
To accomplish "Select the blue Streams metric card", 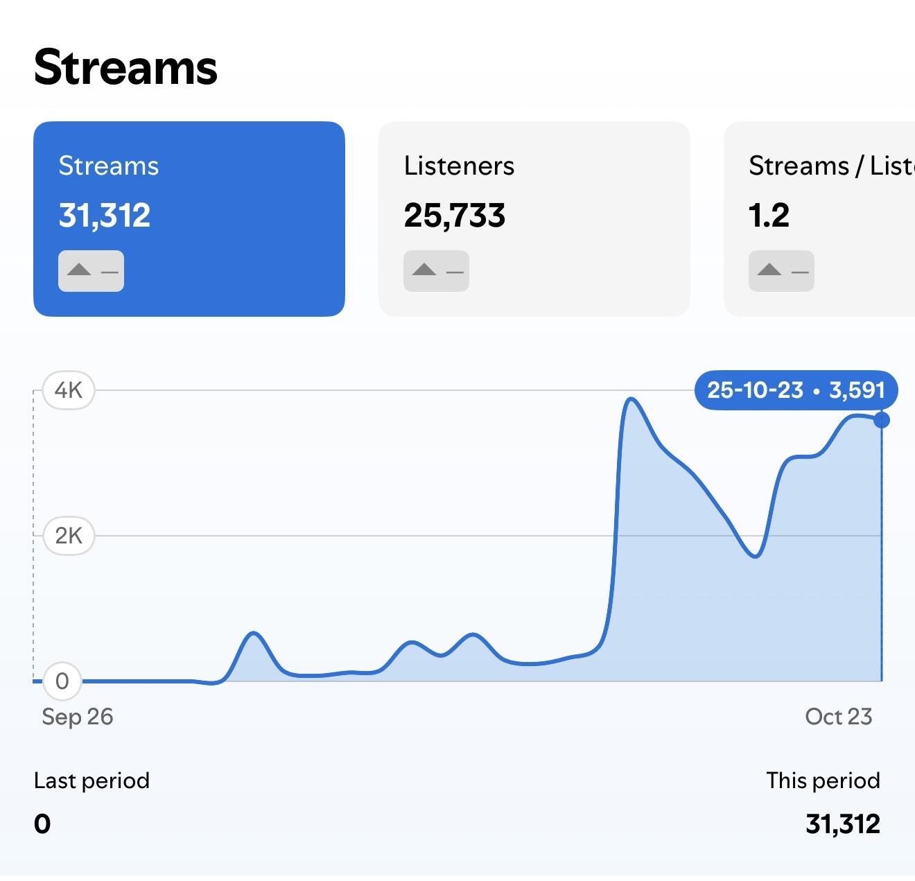I will point(189,218).
